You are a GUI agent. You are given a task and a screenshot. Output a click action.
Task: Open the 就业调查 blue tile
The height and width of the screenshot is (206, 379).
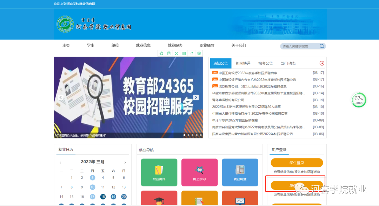pos(240,172)
